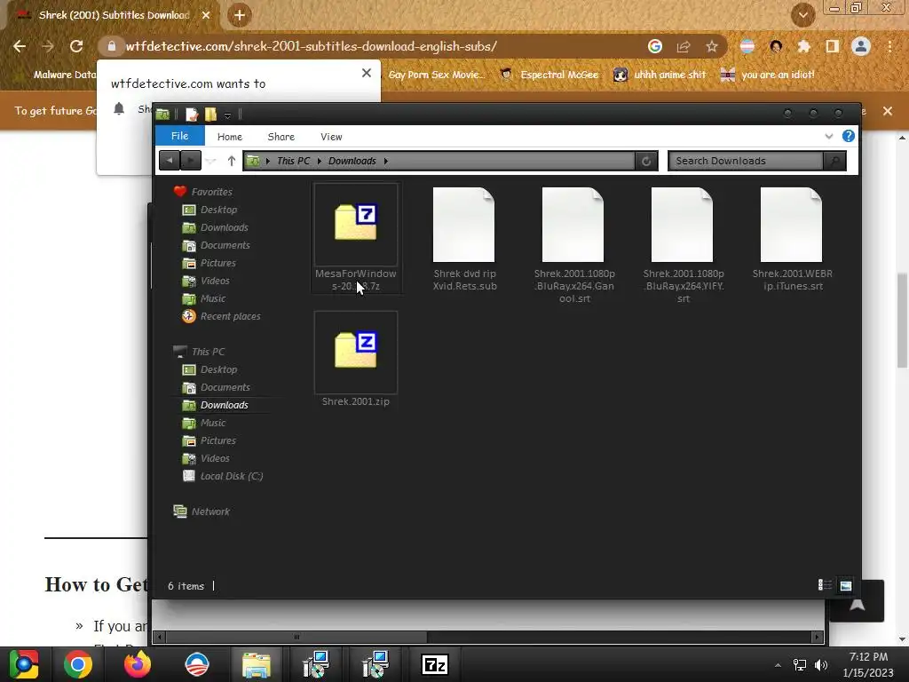Screen dimensions: 909x682
Task: Click the Explorer Properties quick access icon
Action: point(192,115)
